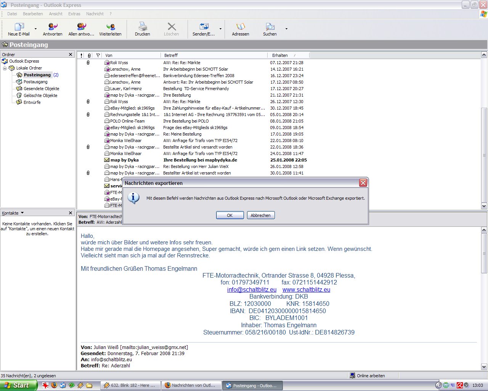
Task: Click OK in Nachrichten exportieren dialog
Action: [230, 215]
